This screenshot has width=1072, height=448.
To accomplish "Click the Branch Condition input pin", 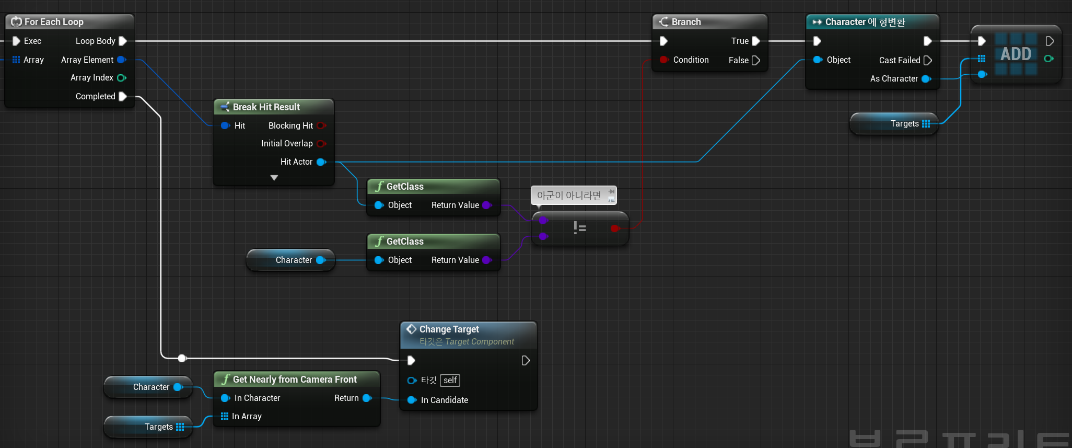I will tap(664, 60).
